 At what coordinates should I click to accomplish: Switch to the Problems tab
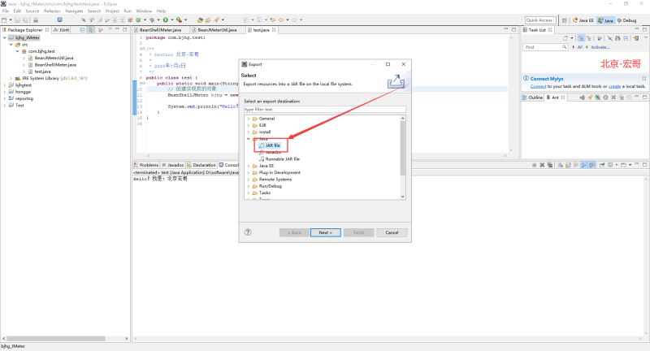146,165
